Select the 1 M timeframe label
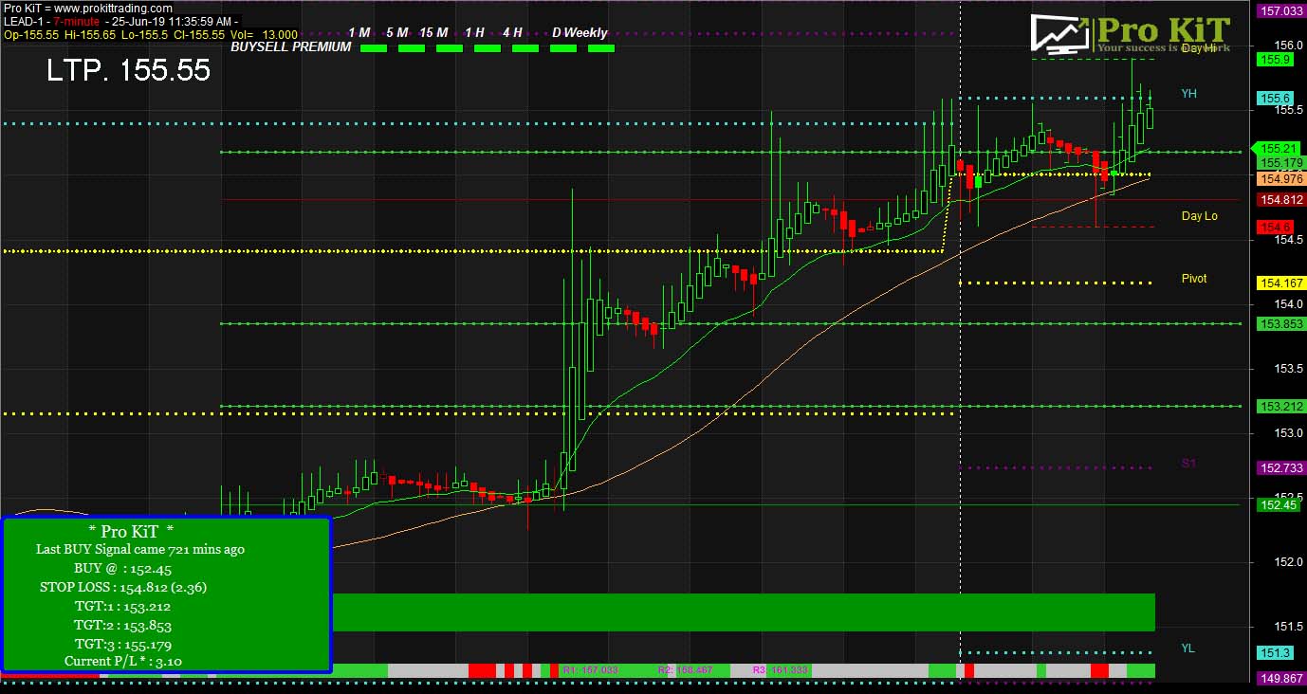The height and width of the screenshot is (694, 1307). pyautogui.click(x=359, y=33)
